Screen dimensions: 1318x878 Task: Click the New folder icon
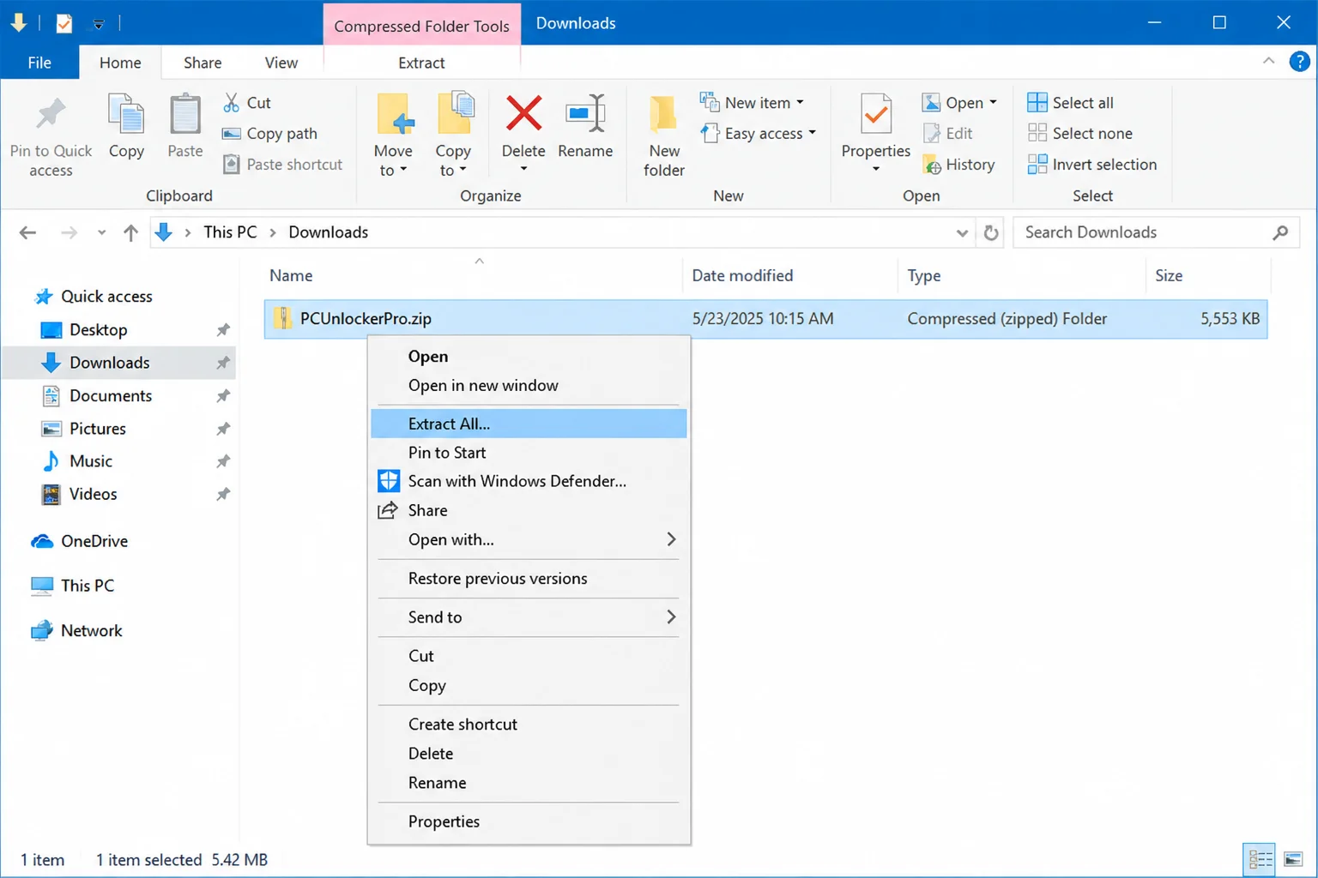point(663,114)
